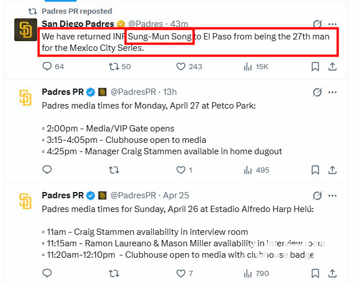Share the San Diego Padres tweet
This screenshot has width=358, height=284.
pyautogui.click(x=332, y=67)
